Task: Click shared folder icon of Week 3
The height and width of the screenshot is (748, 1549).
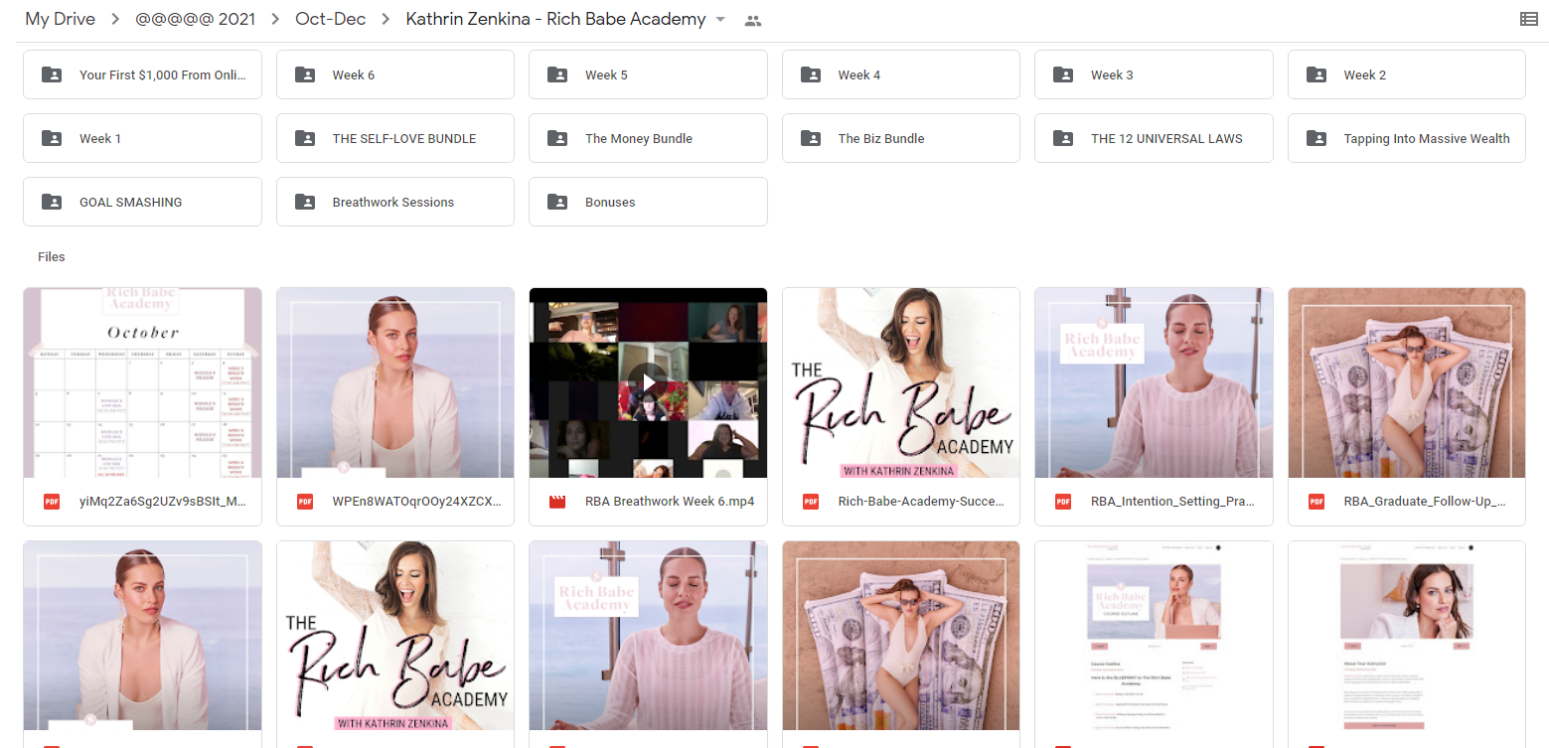Action: point(1063,75)
